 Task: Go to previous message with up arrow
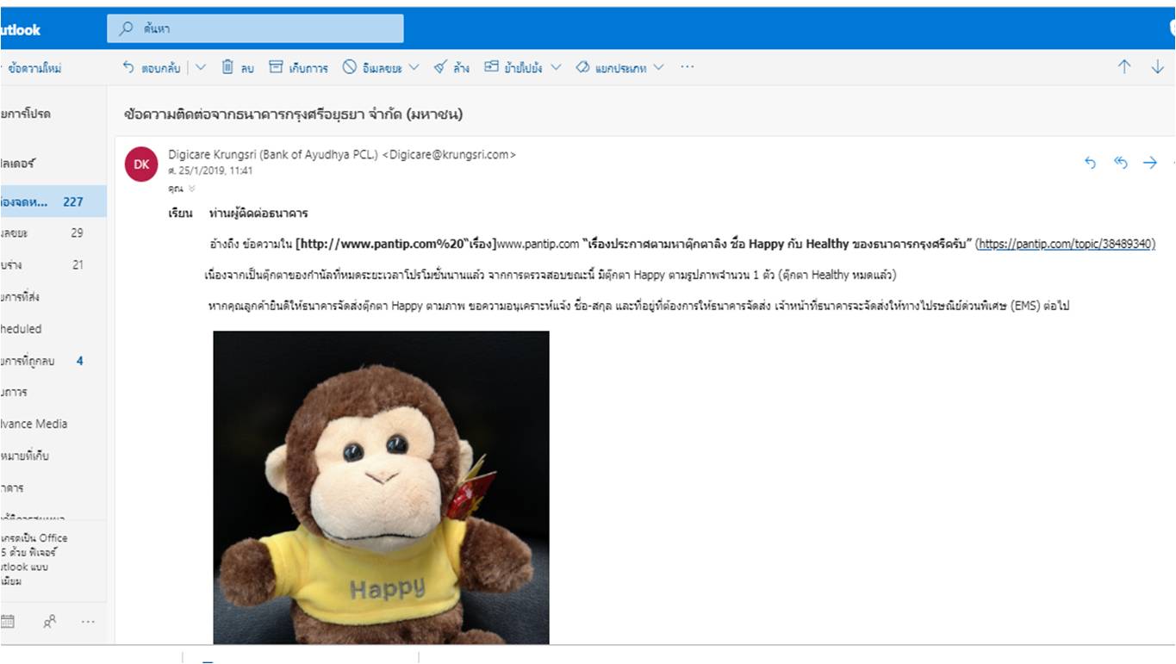[1124, 67]
